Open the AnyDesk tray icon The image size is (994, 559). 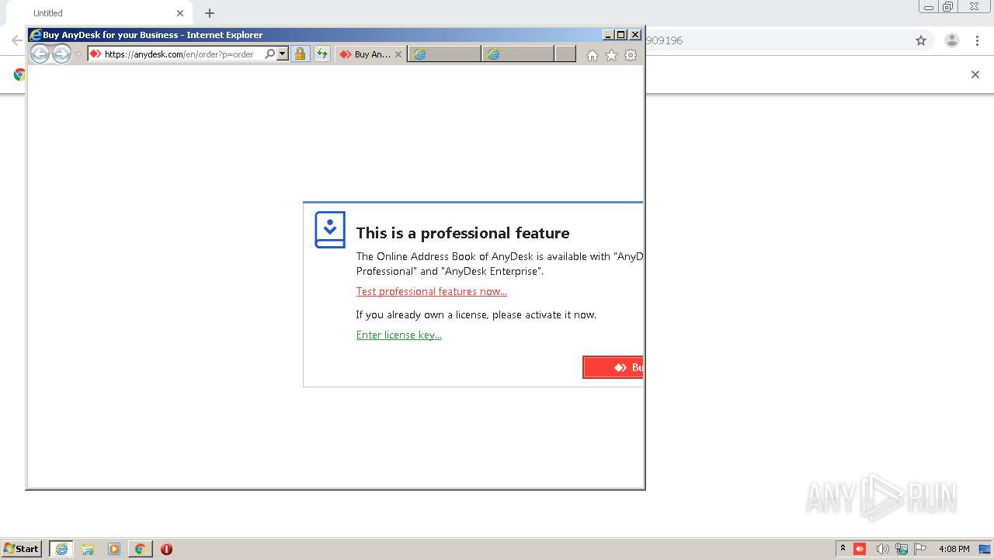(x=860, y=549)
